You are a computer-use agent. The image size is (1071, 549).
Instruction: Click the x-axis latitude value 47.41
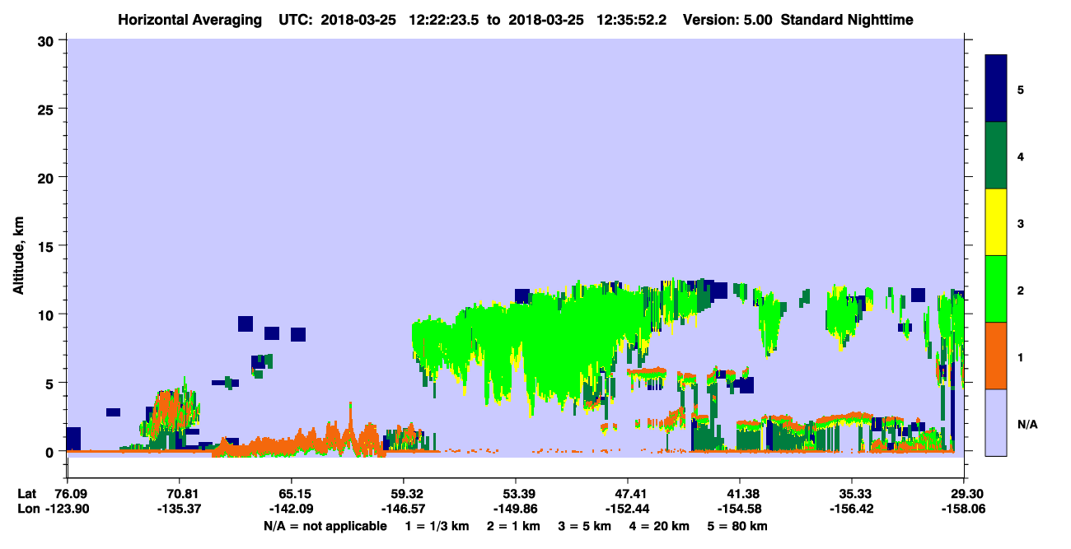628,494
